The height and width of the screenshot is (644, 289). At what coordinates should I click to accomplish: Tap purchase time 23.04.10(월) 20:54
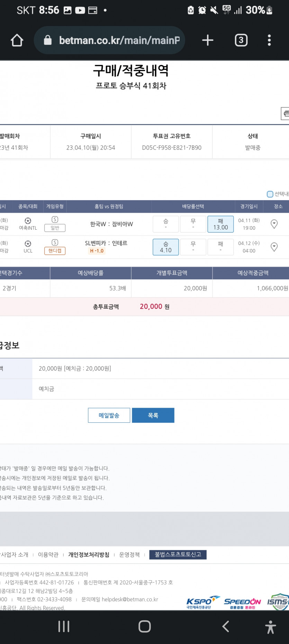click(x=91, y=147)
